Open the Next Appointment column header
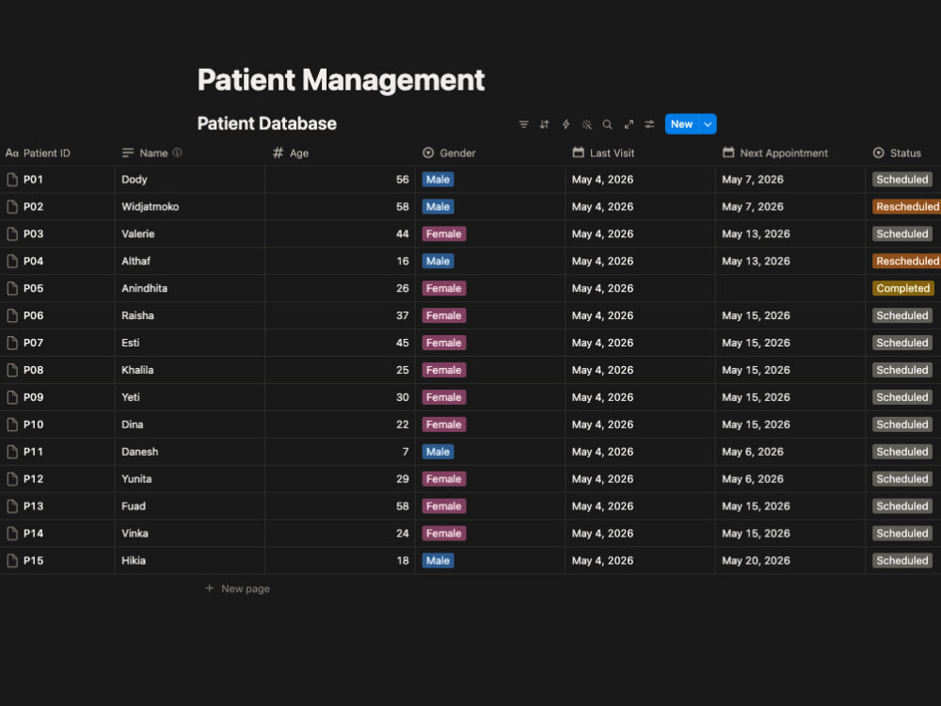 [x=774, y=153]
